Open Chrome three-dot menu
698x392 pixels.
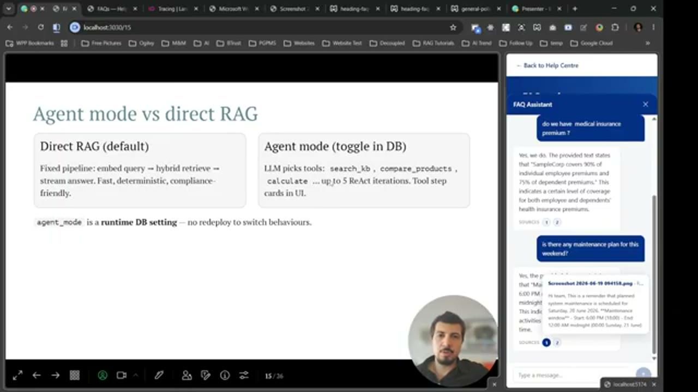653,27
